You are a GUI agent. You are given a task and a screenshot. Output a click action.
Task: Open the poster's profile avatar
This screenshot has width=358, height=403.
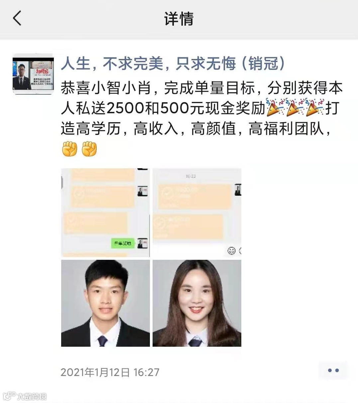(x=33, y=74)
